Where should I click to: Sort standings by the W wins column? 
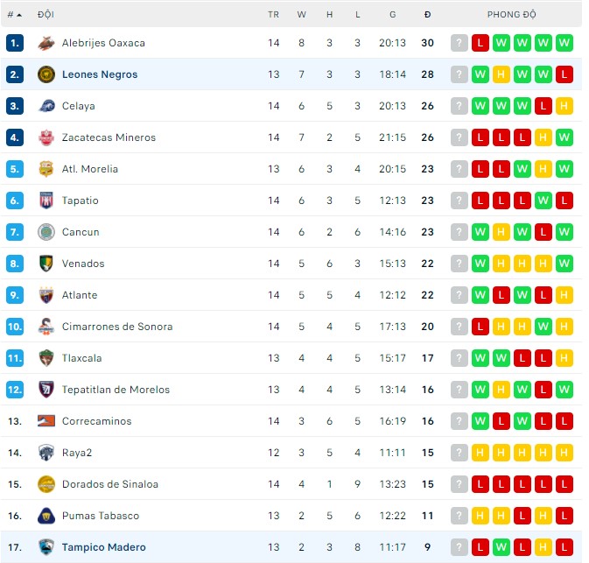[301, 15]
